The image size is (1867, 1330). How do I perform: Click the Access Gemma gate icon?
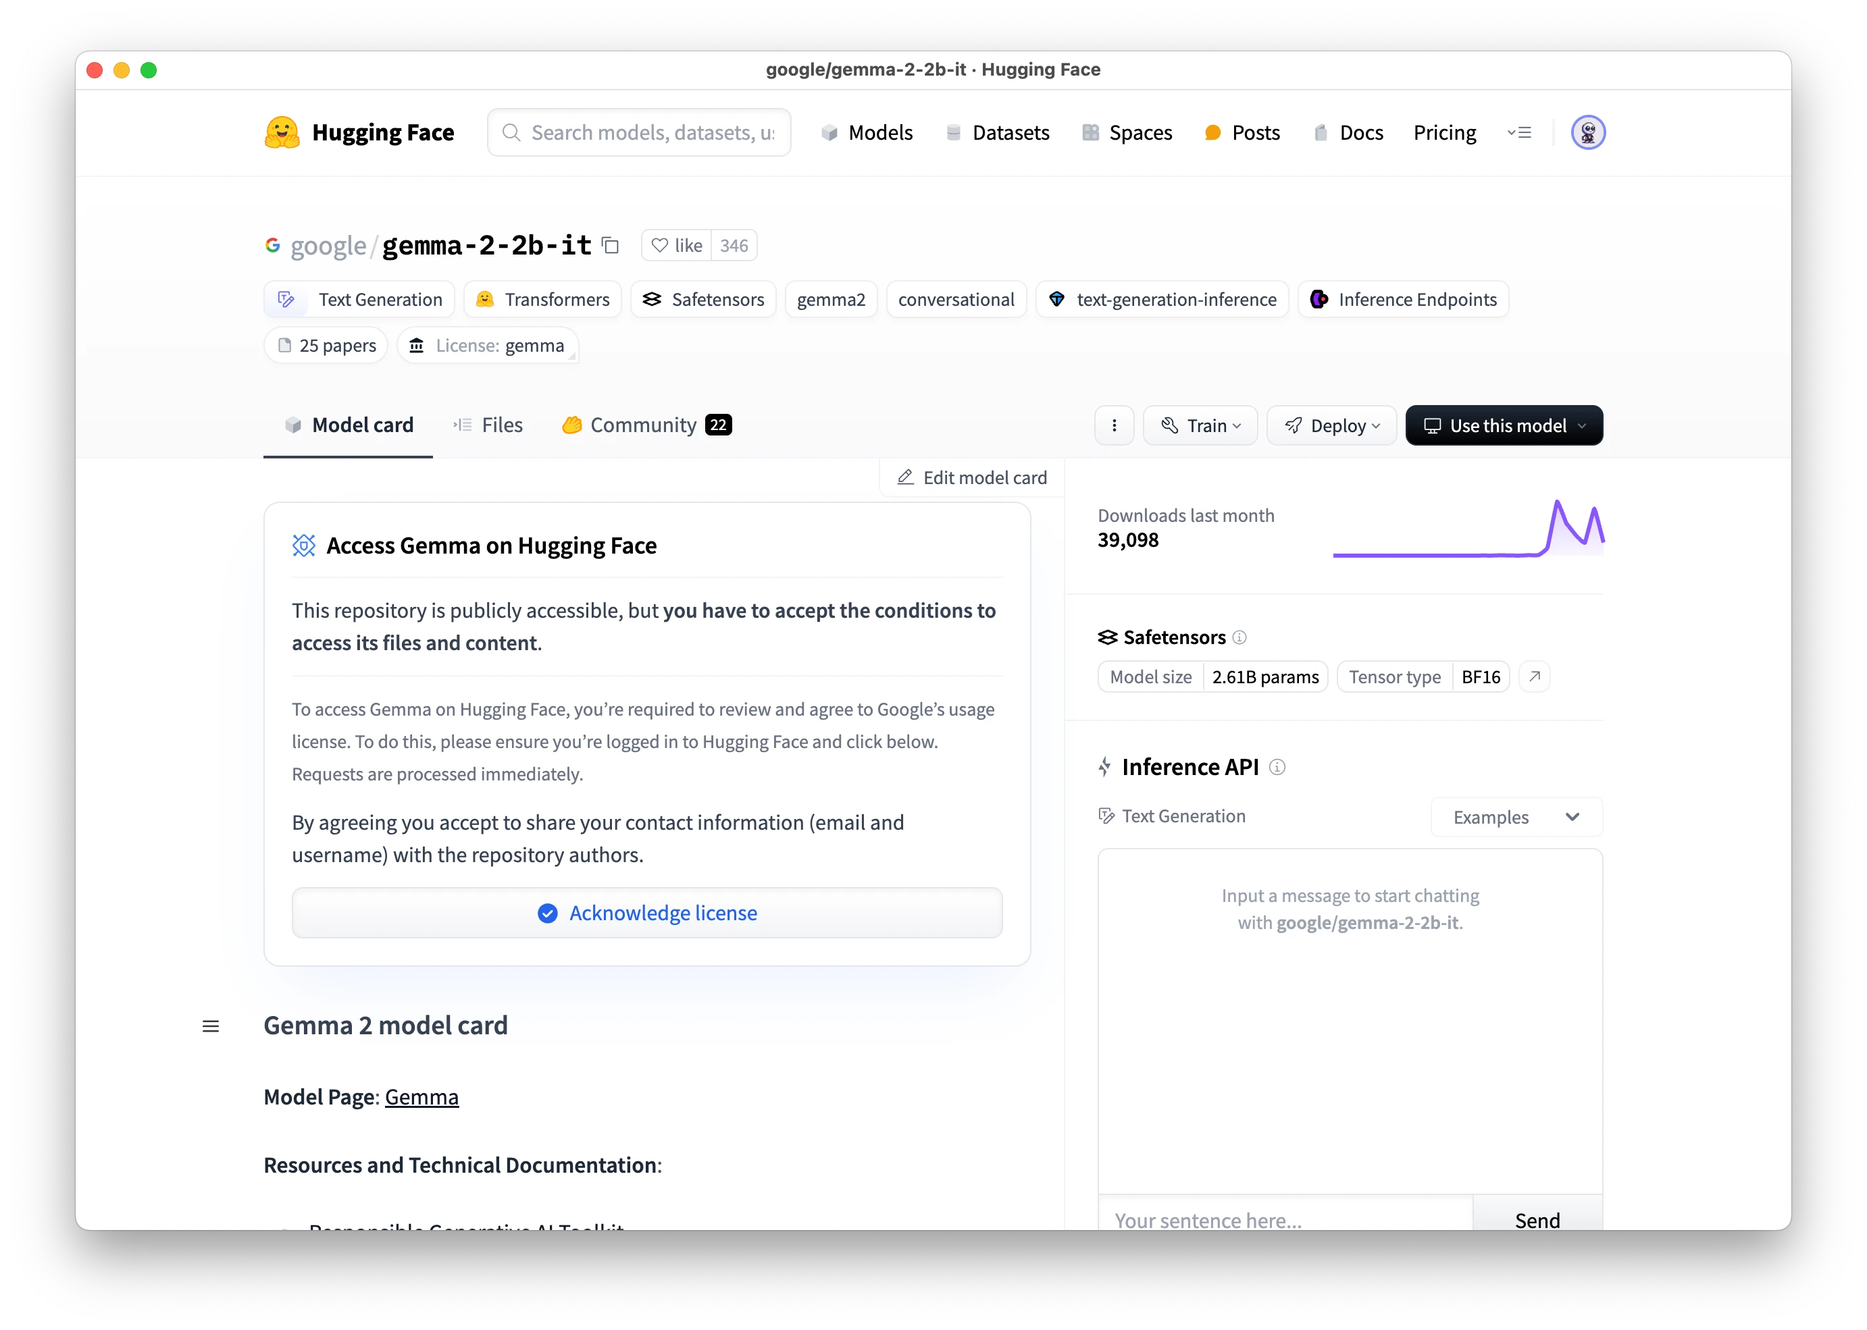(x=304, y=546)
